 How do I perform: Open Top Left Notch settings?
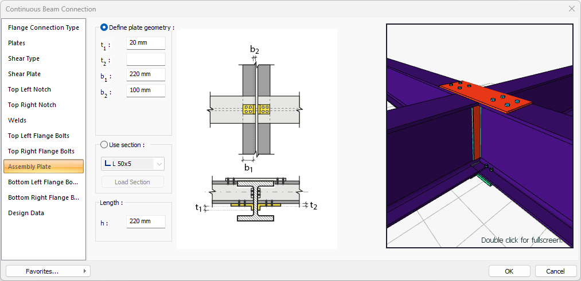[44, 89]
